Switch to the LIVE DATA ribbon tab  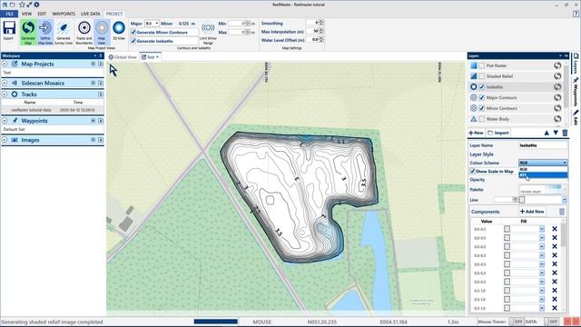coord(91,14)
